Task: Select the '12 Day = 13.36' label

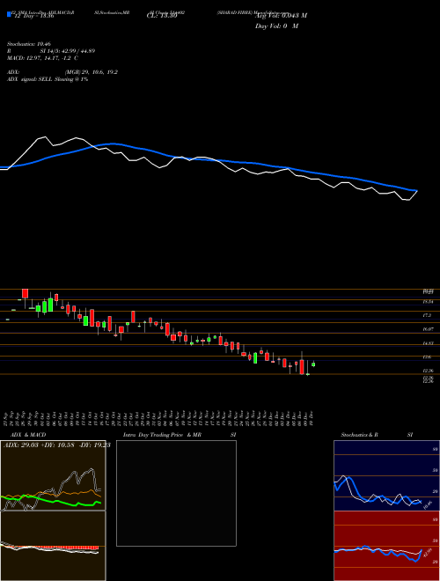Action: point(33,16)
